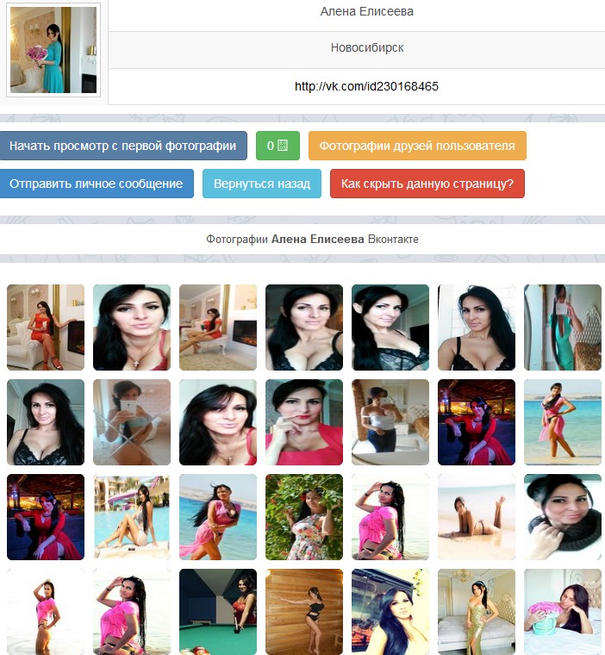
Task: Open Как скрыть данную страницу? help
Action: pyautogui.click(x=427, y=184)
